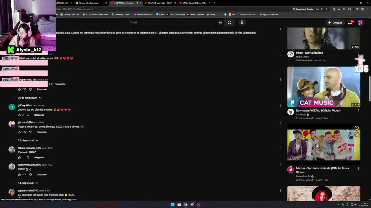The width and height of the screenshot is (371, 208).
Task: Dislike the '.Eu da o ador' comment
Action: click(x=30, y=89)
